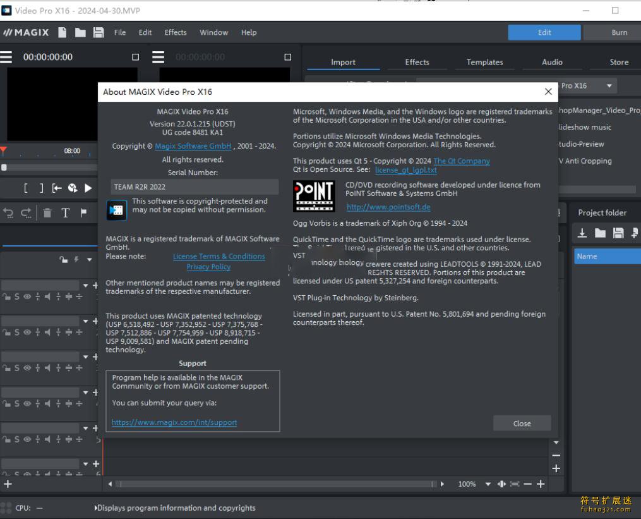
Task: Undo the last action
Action: pos(8,212)
